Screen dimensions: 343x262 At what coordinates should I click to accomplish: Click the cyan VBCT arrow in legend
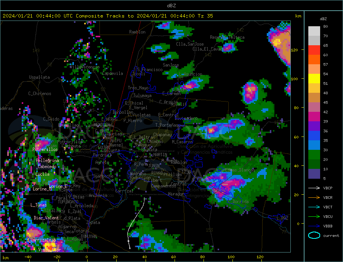coord(314,207)
